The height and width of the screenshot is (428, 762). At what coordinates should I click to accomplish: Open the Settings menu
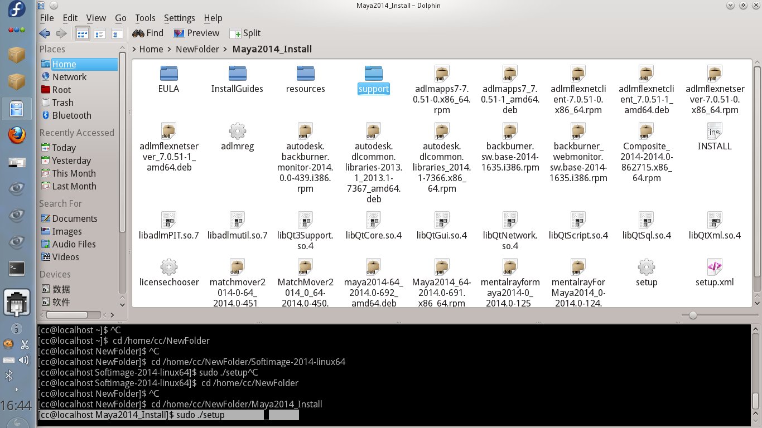[x=180, y=18]
